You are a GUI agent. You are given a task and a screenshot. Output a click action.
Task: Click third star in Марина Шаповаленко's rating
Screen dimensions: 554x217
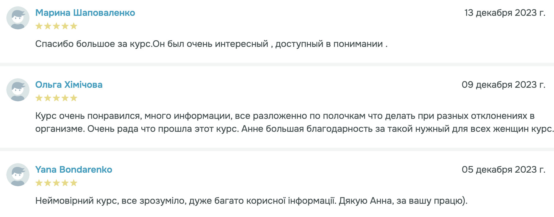point(56,26)
